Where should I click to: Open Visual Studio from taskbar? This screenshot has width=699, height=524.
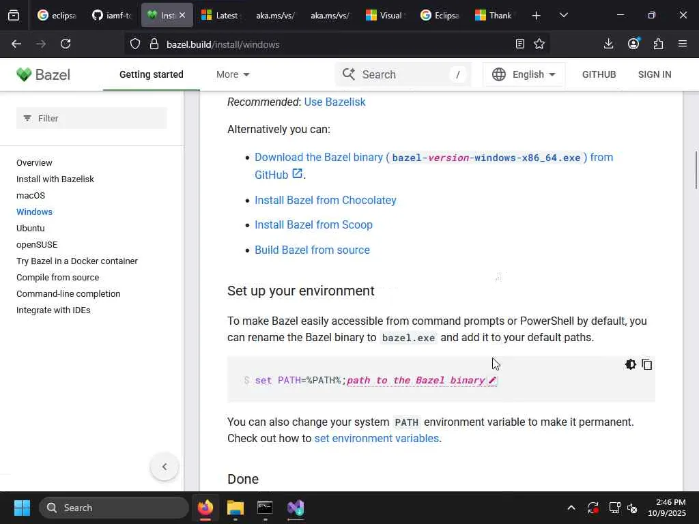pyautogui.click(x=296, y=508)
